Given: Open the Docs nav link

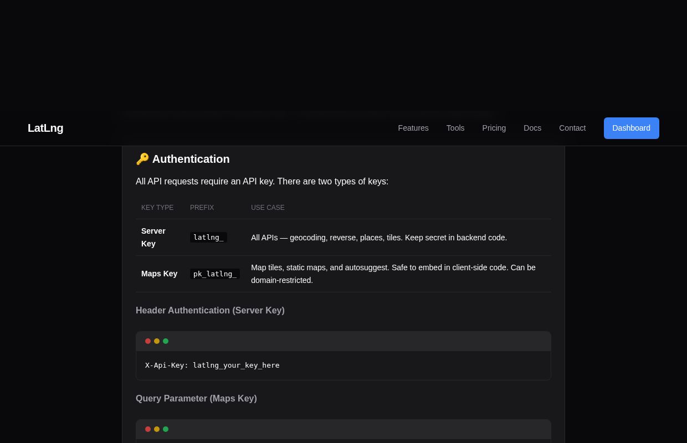Looking at the screenshot, I should pyautogui.click(x=532, y=128).
